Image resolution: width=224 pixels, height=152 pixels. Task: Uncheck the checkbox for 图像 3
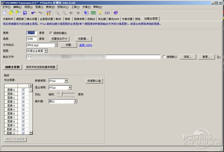(x=23, y=102)
